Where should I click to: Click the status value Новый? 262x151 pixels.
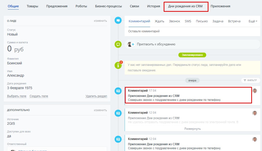[12, 34]
